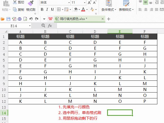Click the Open folder icon
Viewport: 164px width, 123px height.
[3, 19]
